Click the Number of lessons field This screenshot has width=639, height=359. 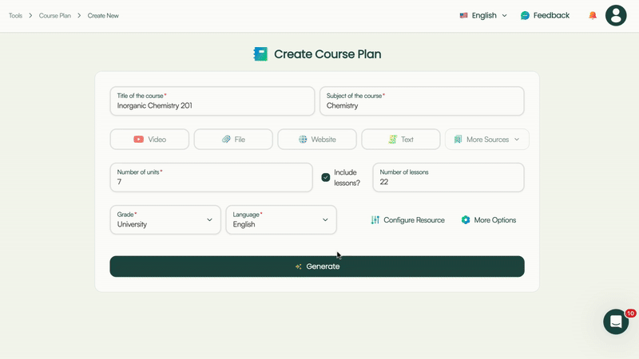[x=448, y=177]
